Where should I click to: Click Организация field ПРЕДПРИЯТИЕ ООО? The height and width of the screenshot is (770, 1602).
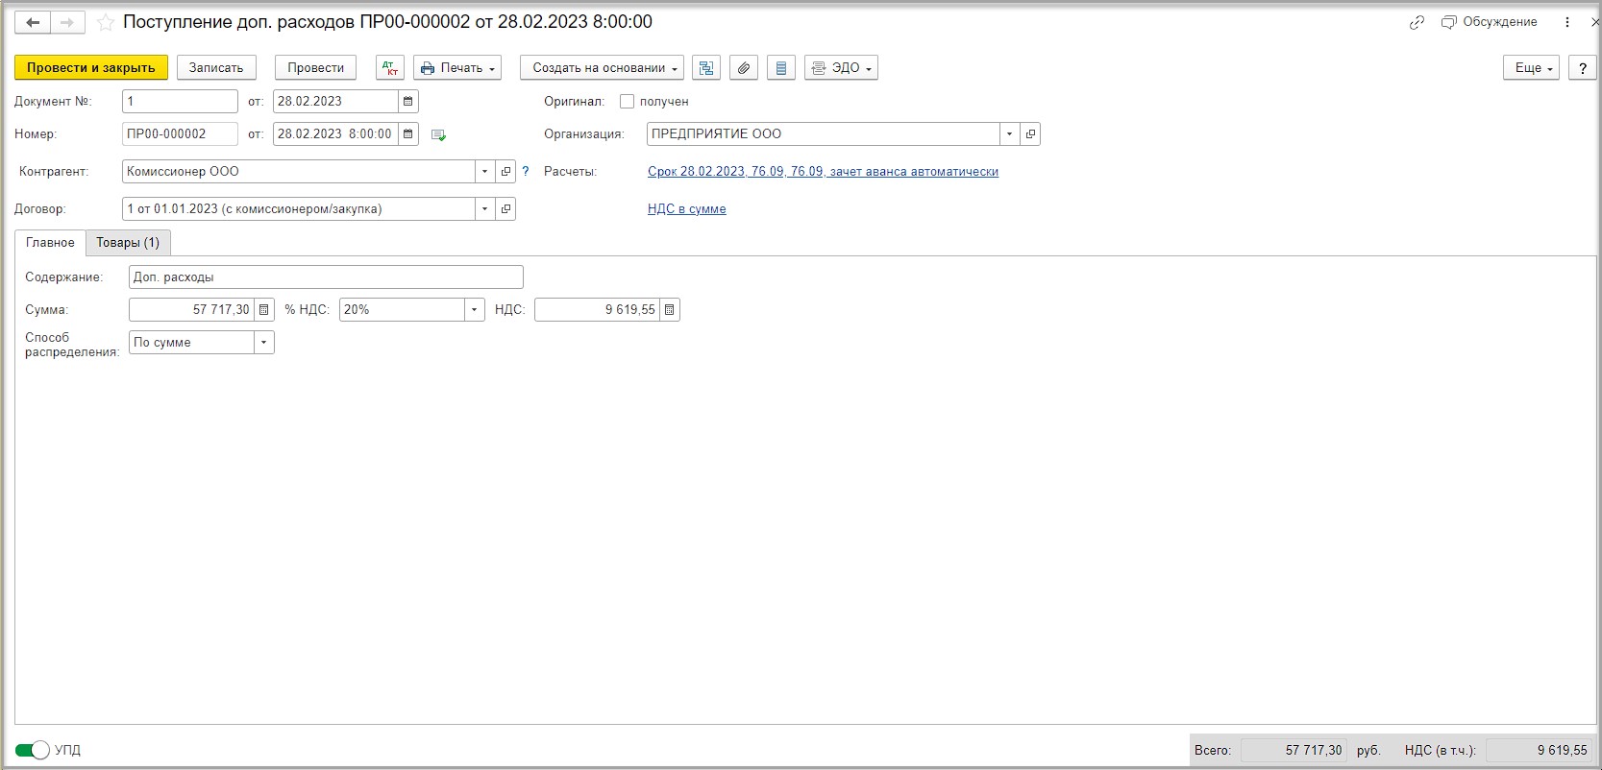823,133
